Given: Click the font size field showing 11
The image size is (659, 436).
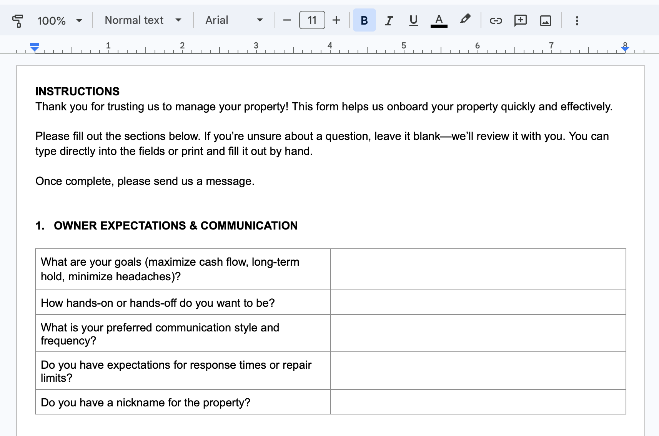Looking at the screenshot, I should tap(312, 20).
